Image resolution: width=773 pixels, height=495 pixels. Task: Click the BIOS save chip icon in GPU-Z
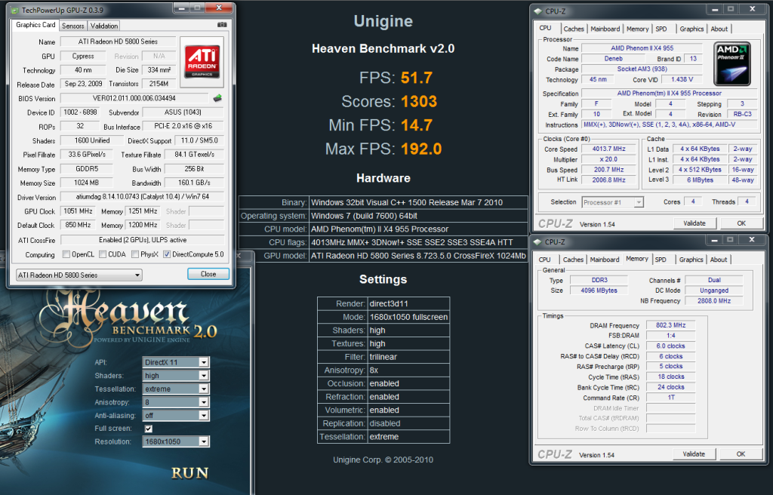(217, 98)
